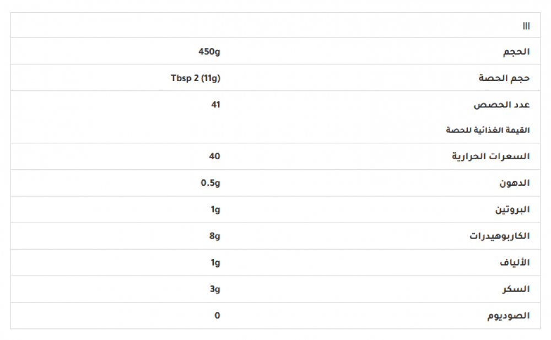This screenshot has width=551, height=340.
Task: Click the Tbsp 2 (11g) value
Action: coord(196,78)
